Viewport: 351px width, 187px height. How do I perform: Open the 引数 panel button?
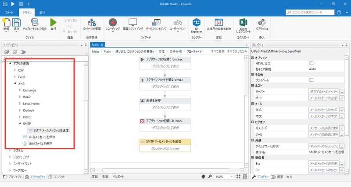pyautogui.click(x=105, y=176)
